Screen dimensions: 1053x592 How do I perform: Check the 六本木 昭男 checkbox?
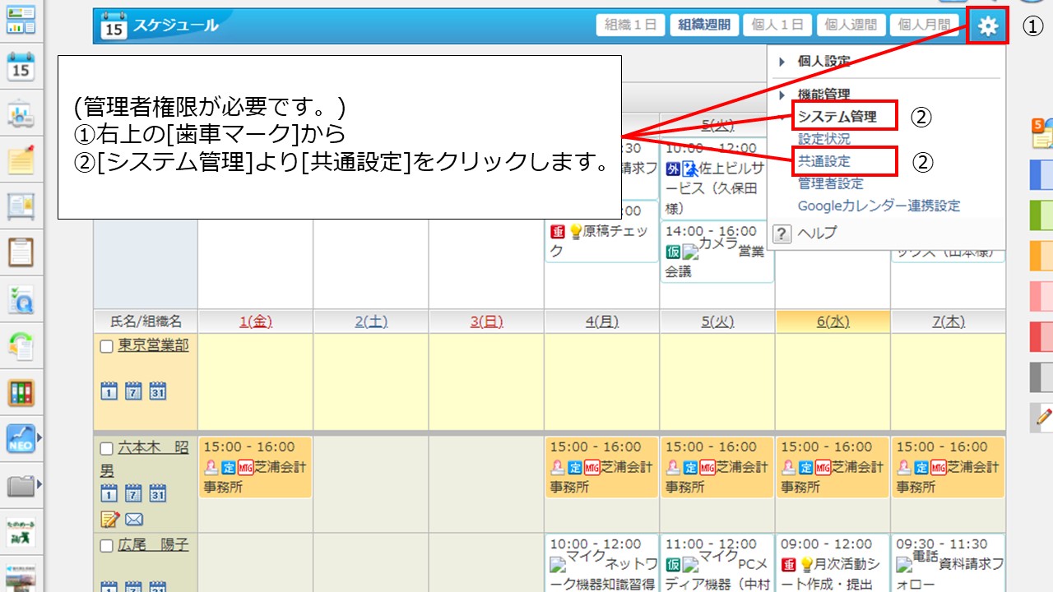(106, 449)
